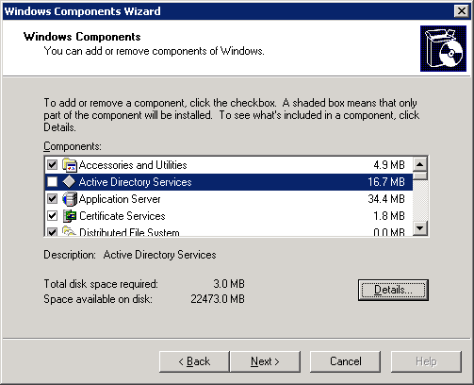Uncheck the Application Server checkbox
The width and height of the screenshot is (474, 385).
[52, 199]
